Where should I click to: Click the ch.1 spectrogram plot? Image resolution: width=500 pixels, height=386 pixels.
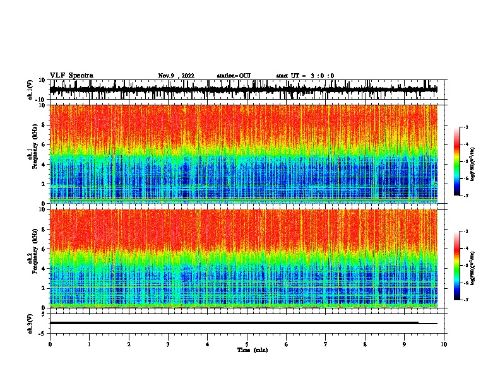244,154
